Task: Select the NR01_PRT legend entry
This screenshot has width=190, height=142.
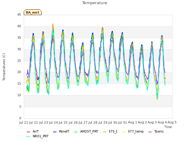Action: pos(38,136)
